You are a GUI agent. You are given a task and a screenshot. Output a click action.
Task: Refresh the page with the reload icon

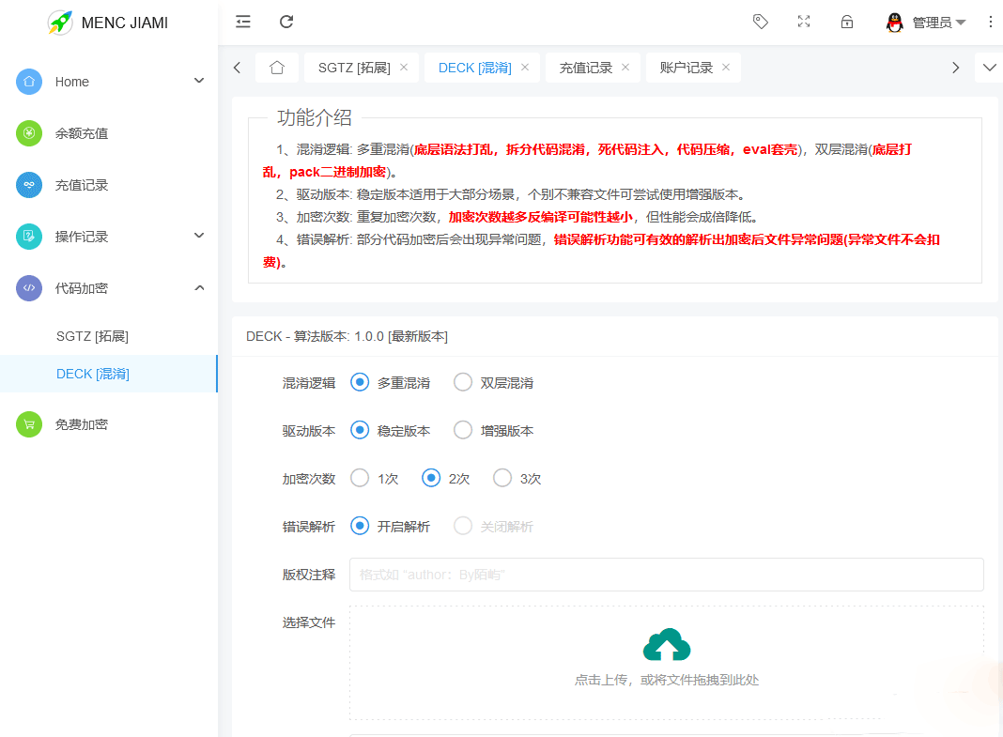coord(286,22)
